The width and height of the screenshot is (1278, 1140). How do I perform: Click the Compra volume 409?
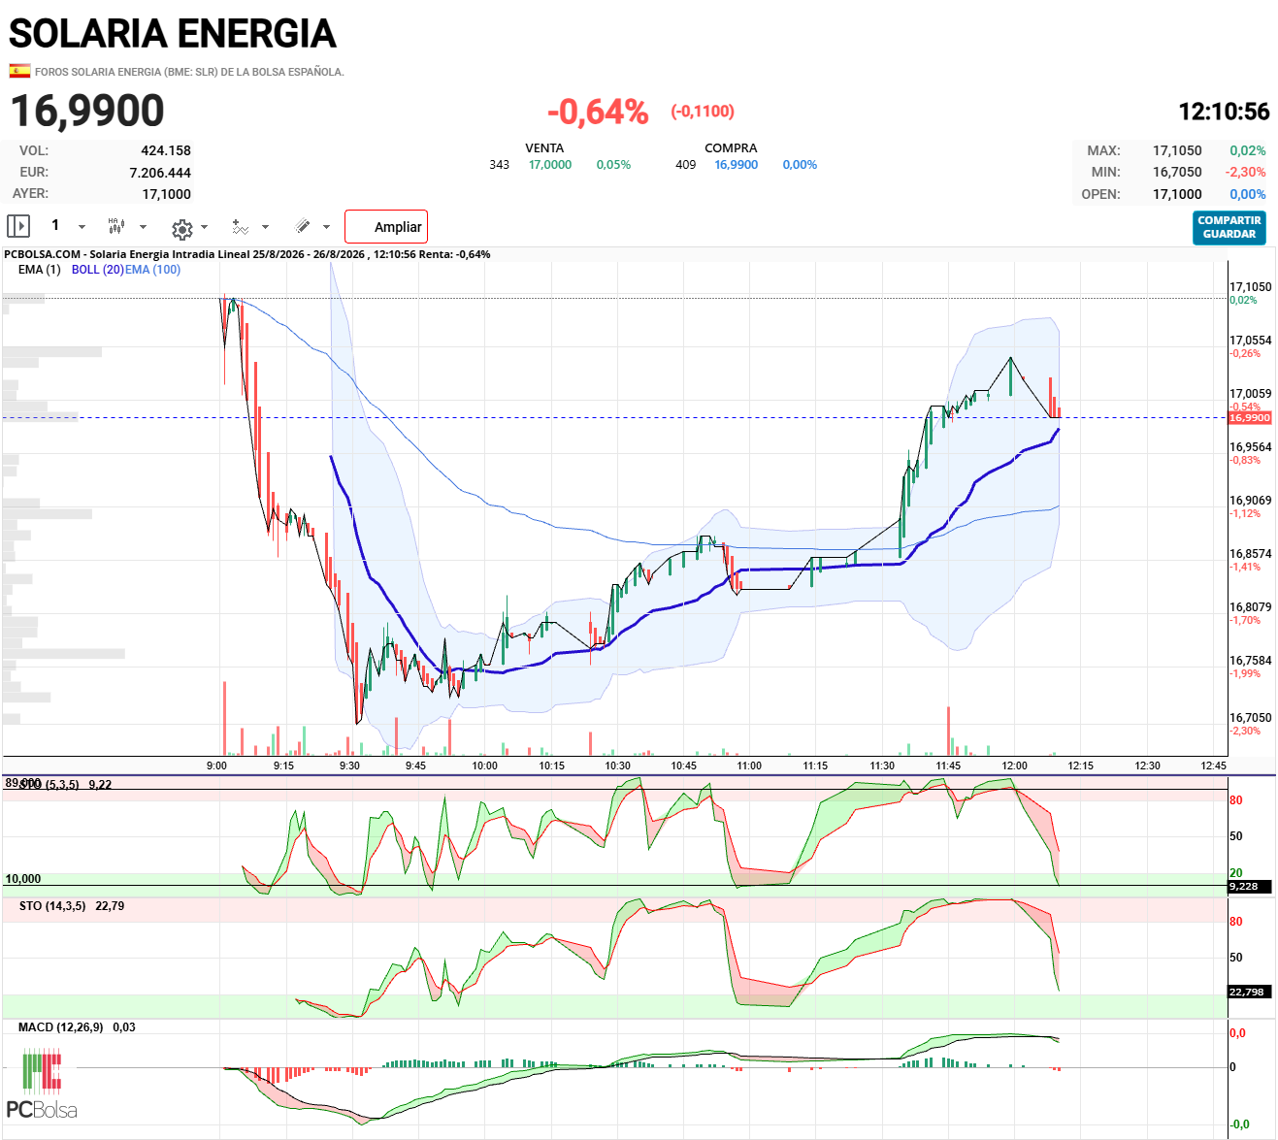point(686,165)
